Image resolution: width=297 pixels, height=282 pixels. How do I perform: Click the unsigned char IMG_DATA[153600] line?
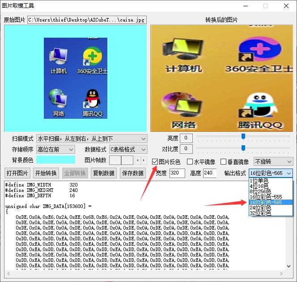pos(48,206)
